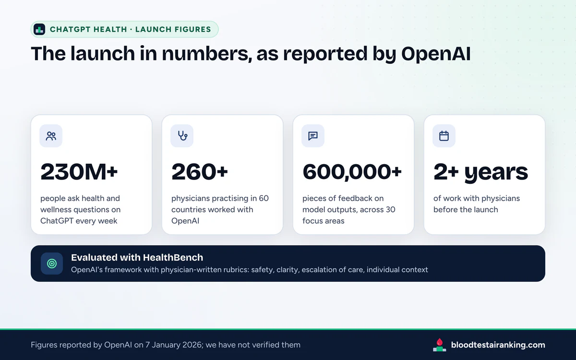This screenshot has width=576, height=360.
Task: Select "OpenAI's framework with physician-written rubrics" line
Action: (x=250, y=270)
